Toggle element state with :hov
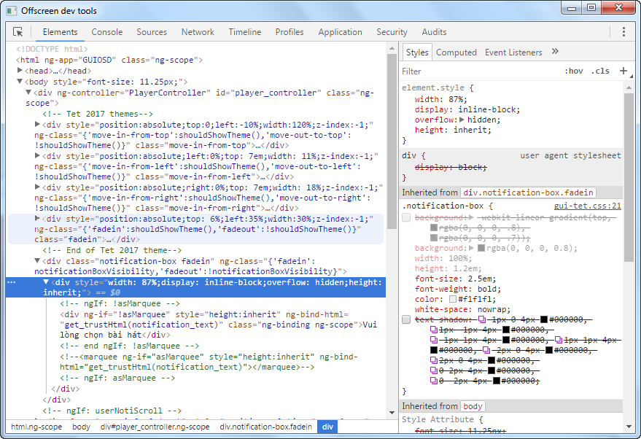Viewport: 641px width, 439px height. (574, 71)
